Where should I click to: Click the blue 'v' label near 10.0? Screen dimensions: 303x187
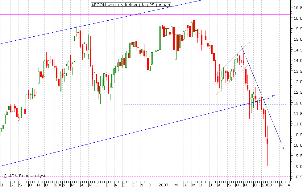[283, 148]
